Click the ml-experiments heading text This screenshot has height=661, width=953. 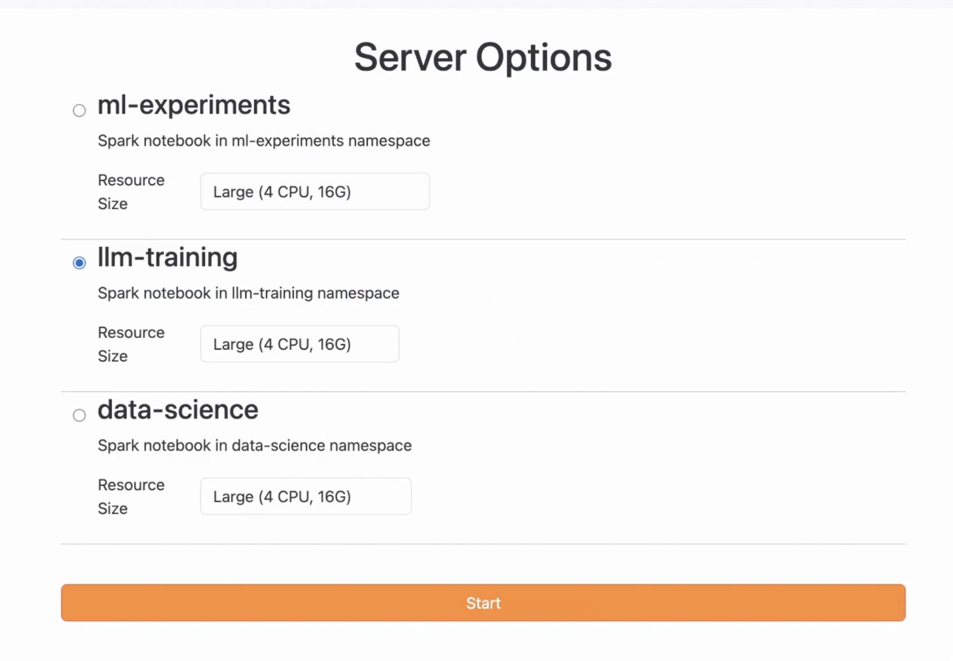(x=194, y=105)
